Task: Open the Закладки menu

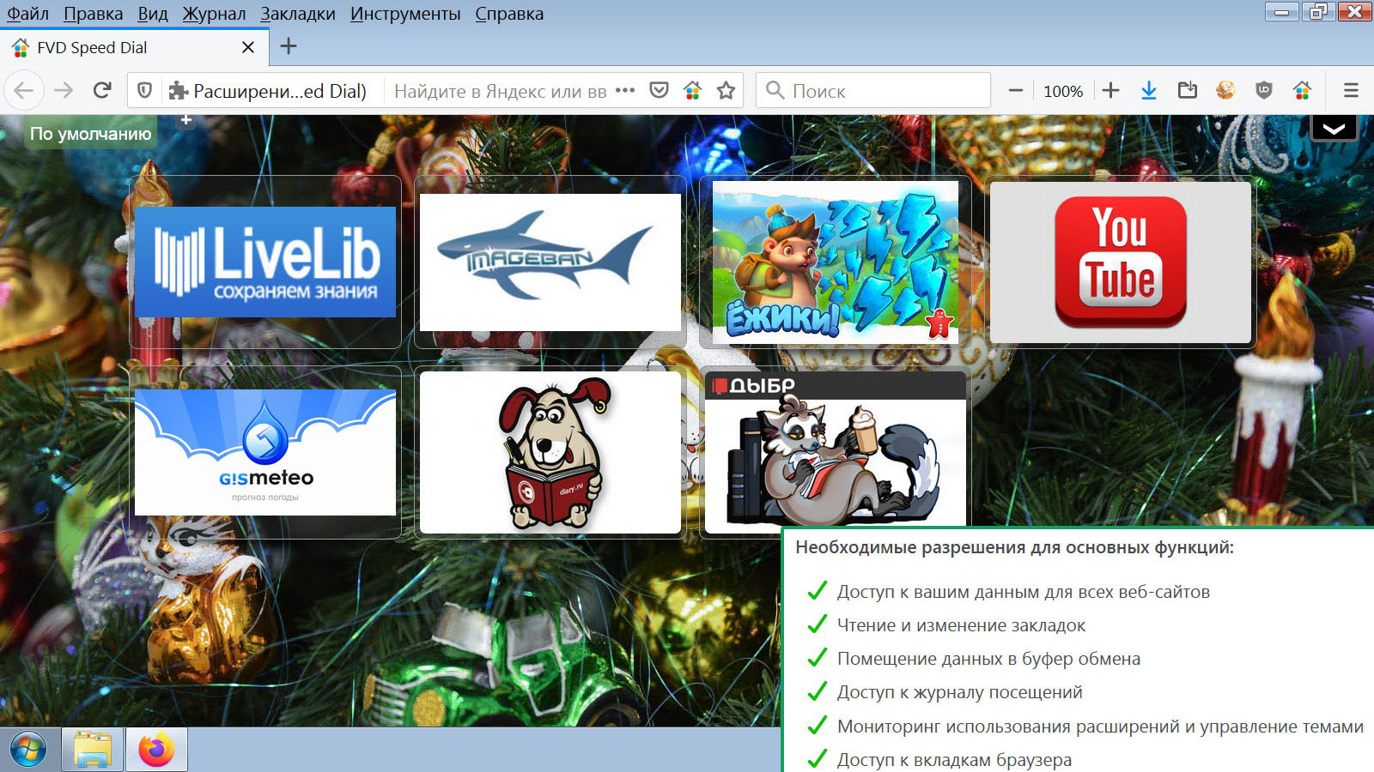Action: 298,14
